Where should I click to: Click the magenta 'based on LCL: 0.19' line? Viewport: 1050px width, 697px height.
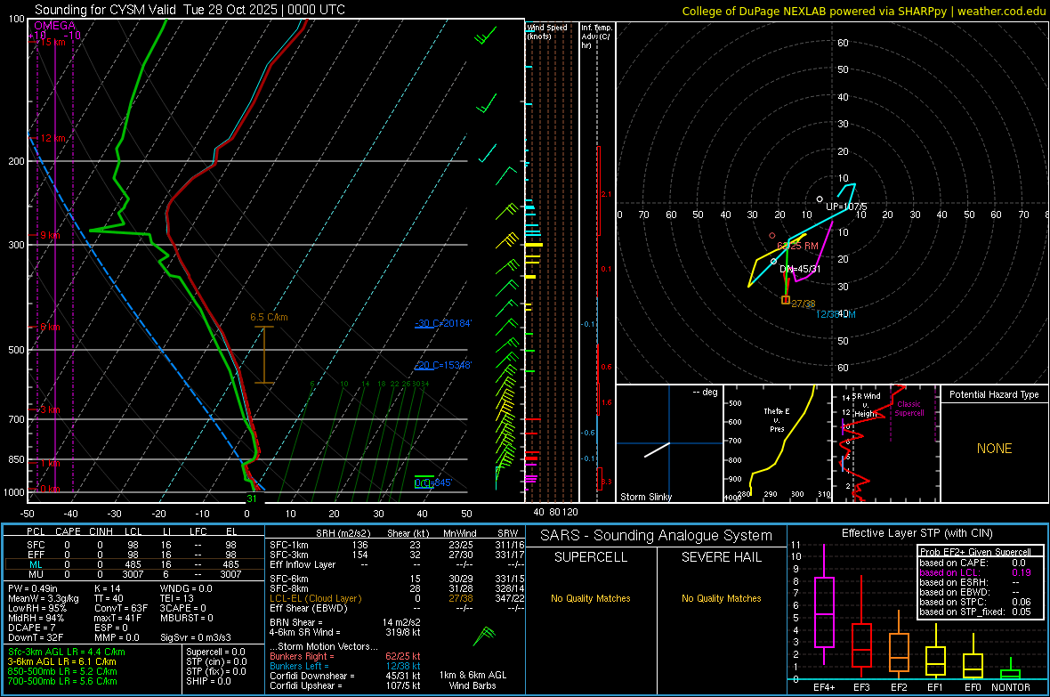click(x=975, y=572)
